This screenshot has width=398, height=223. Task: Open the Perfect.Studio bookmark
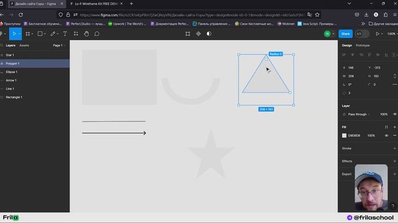pyautogui.click(x=85, y=24)
